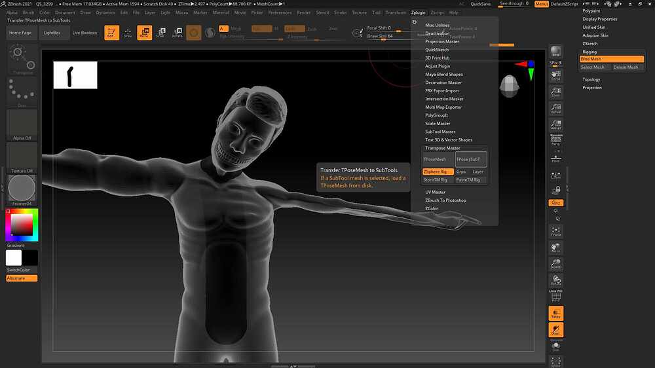This screenshot has width=655, height=368.
Task: Click the Actual size icon
Action: 556,108
